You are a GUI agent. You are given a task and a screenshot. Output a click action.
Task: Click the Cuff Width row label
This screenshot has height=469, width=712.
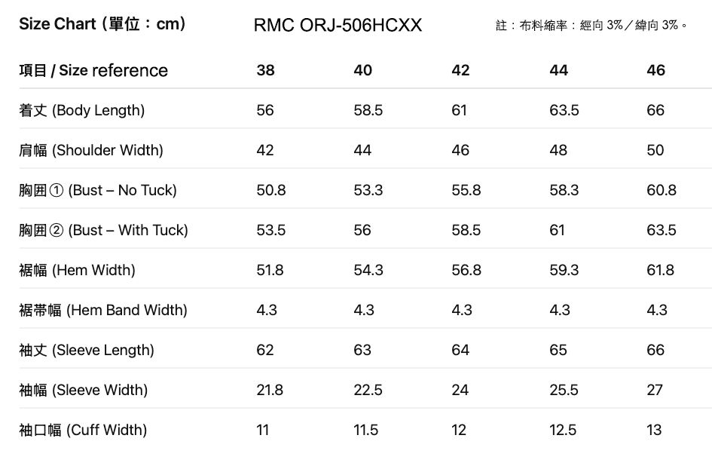point(83,431)
